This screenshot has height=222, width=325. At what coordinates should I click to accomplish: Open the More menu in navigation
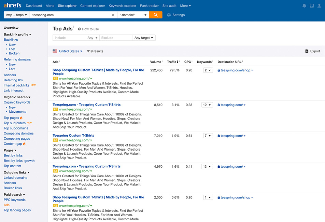pyautogui.click(x=185, y=6)
